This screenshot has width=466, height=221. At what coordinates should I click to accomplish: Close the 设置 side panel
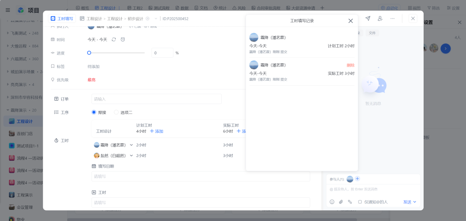point(460,22)
